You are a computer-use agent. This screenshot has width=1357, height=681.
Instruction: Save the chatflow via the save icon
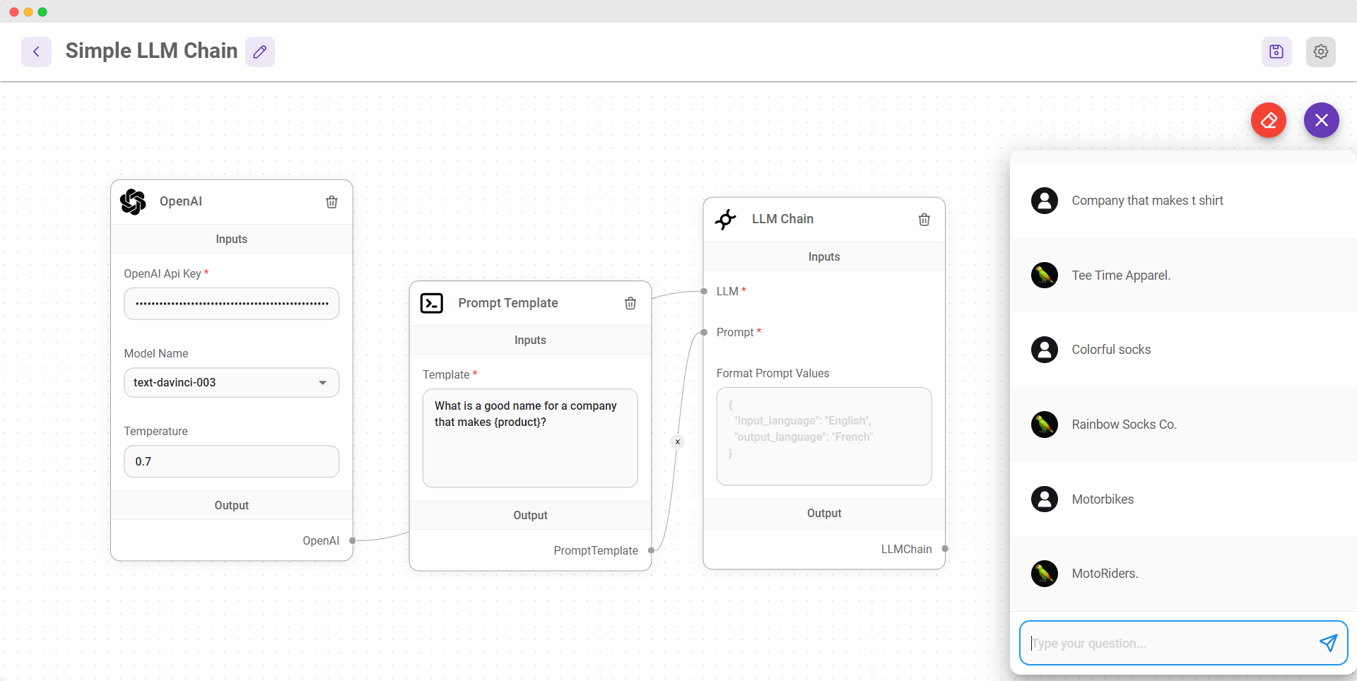click(x=1276, y=51)
